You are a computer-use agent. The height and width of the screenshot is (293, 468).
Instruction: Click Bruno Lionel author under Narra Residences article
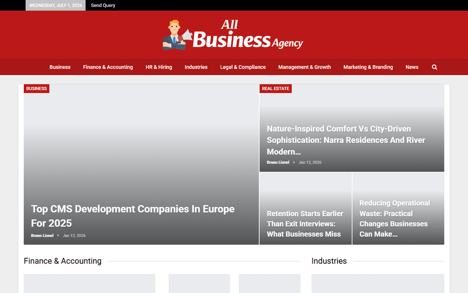click(278, 162)
